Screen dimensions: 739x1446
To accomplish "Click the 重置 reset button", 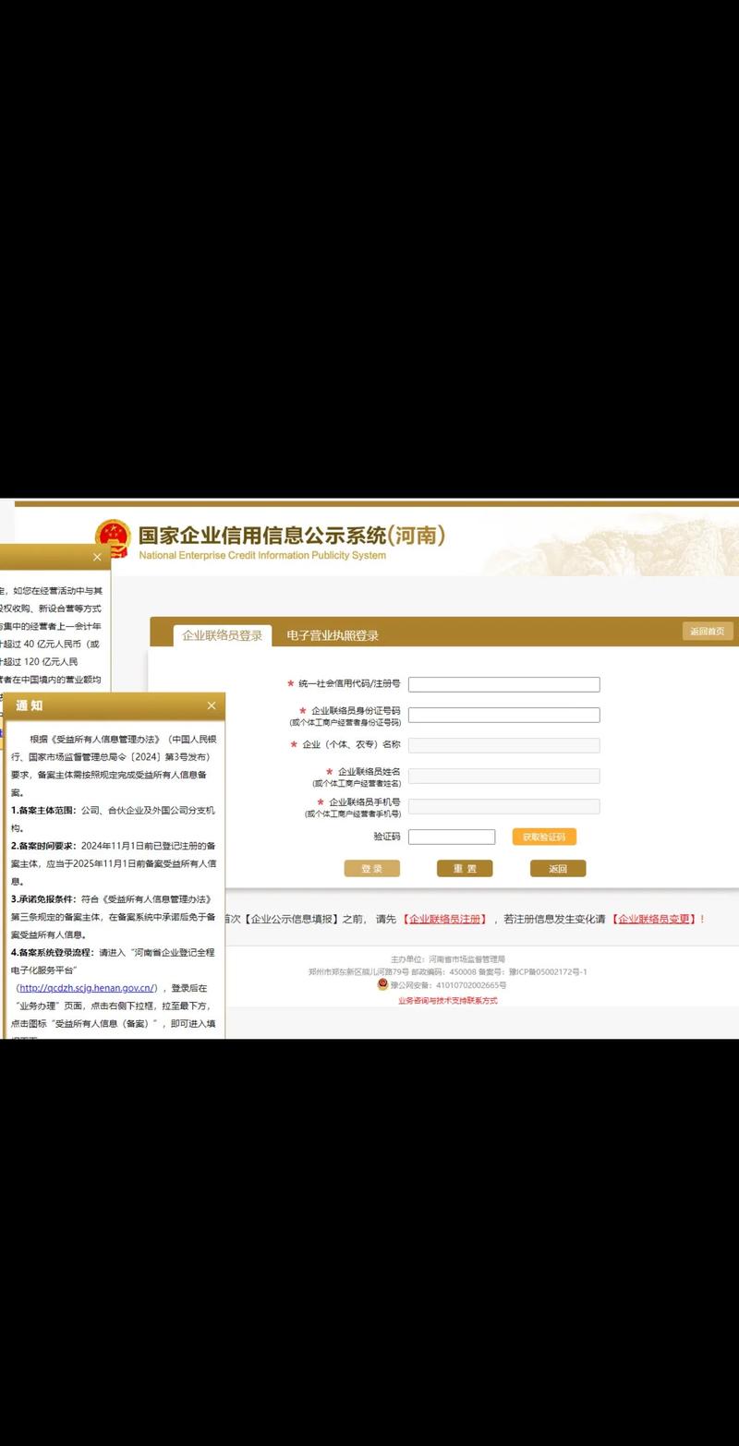I will [x=465, y=868].
